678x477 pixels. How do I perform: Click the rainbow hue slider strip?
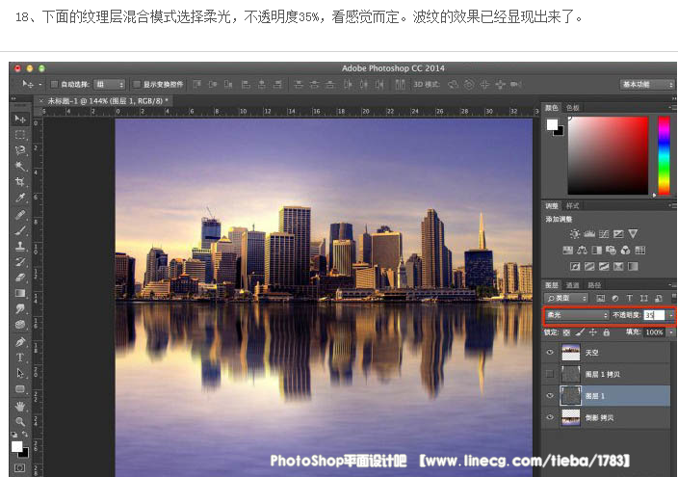(664, 155)
